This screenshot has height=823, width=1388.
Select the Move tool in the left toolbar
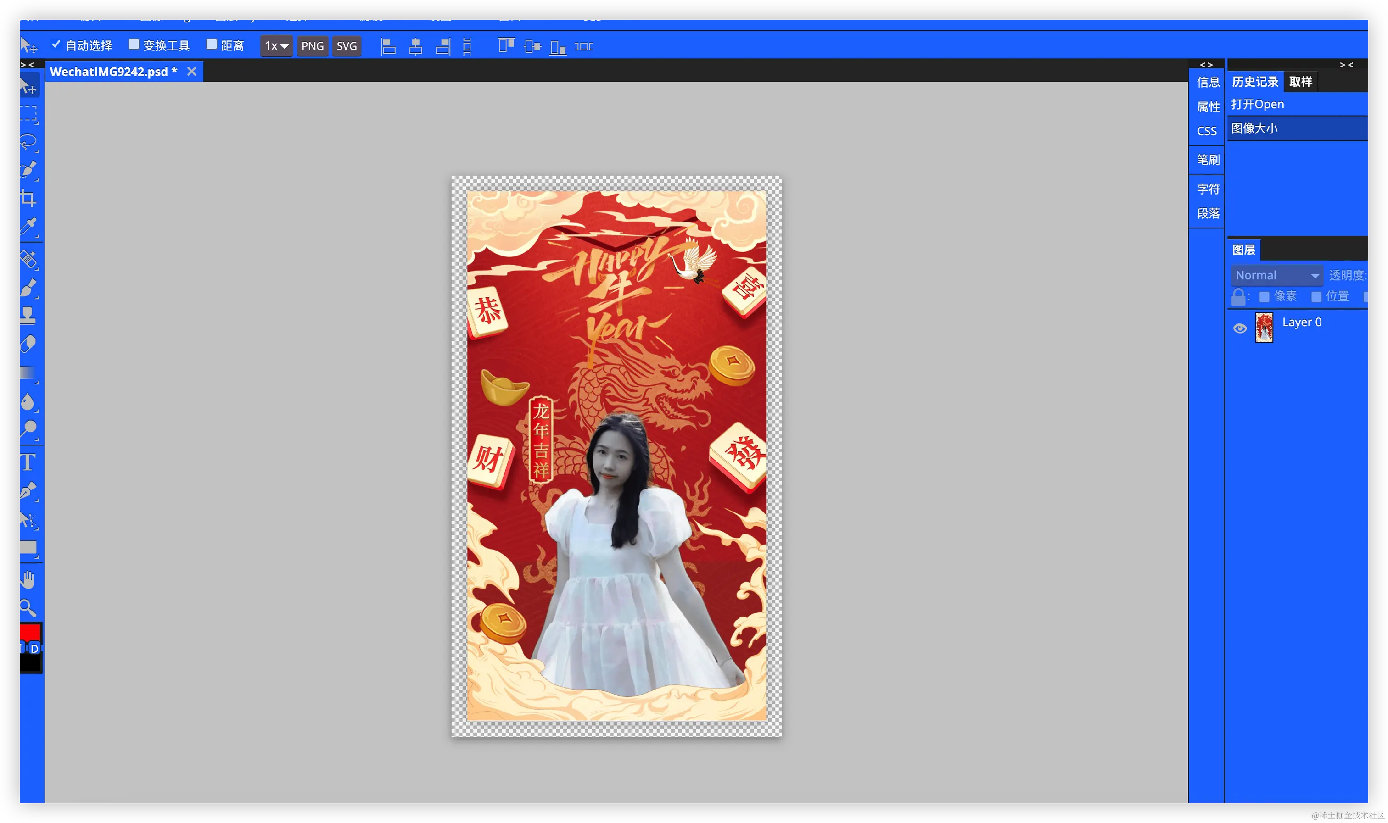tap(29, 86)
